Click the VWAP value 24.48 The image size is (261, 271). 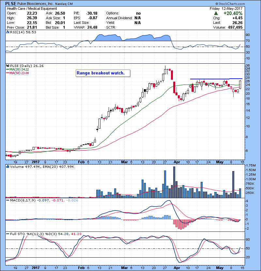[92, 27]
